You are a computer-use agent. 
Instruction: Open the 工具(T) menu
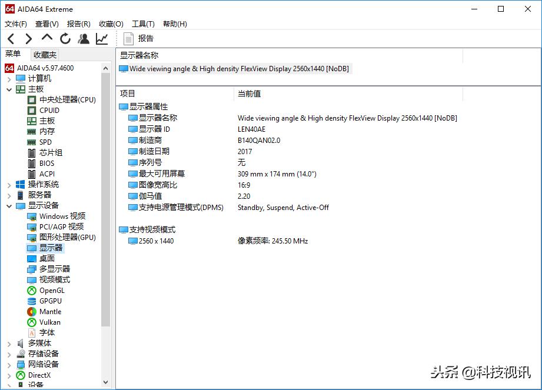coord(142,24)
